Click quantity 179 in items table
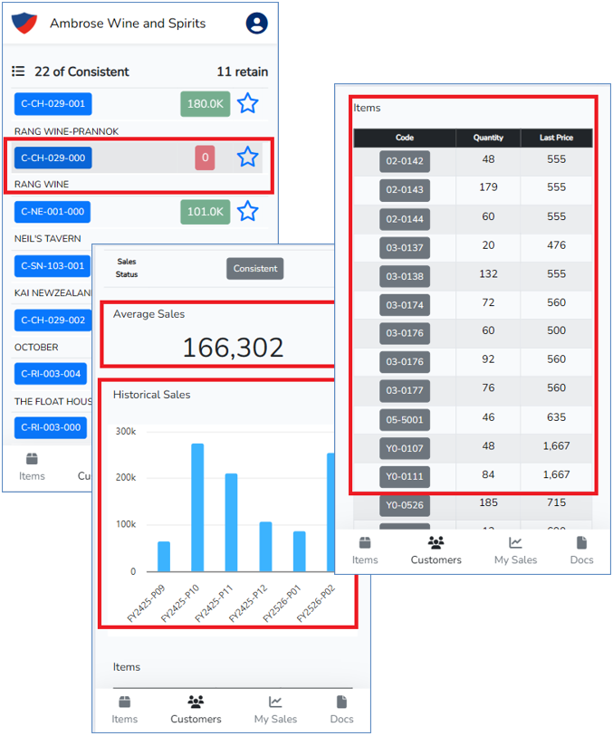The image size is (613, 736). 488,187
